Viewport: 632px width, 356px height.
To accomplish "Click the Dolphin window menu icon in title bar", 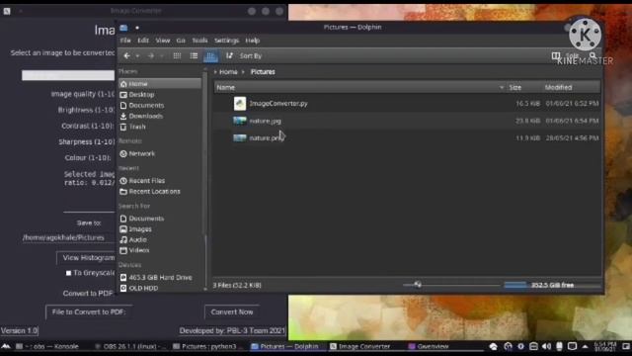I will [123, 28].
